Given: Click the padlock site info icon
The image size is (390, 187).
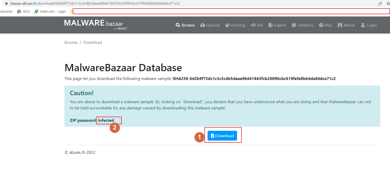Looking at the screenshot, I should (x=7, y=3).
